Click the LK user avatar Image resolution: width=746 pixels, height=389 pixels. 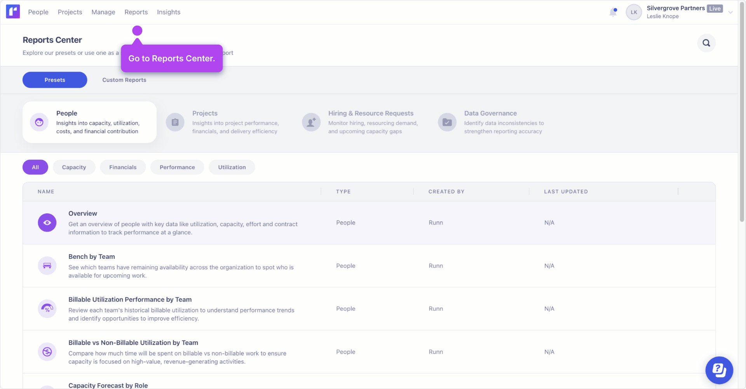tap(634, 12)
